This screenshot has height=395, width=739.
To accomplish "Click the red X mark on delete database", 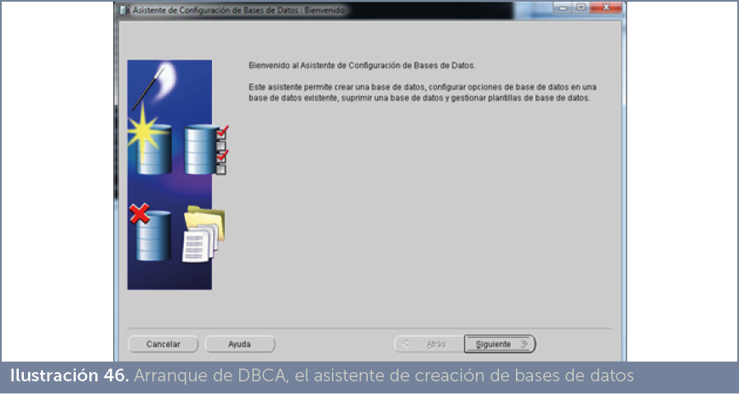I will (x=140, y=214).
